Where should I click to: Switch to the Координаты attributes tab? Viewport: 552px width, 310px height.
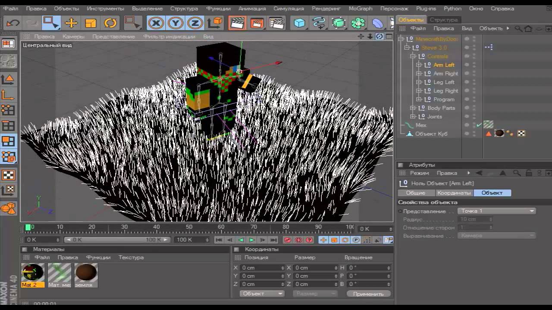pyautogui.click(x=454, y=193)
